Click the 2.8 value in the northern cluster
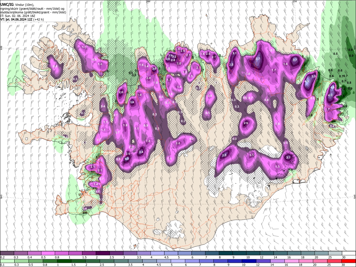The image size is (356, 267). coord(173,60)
